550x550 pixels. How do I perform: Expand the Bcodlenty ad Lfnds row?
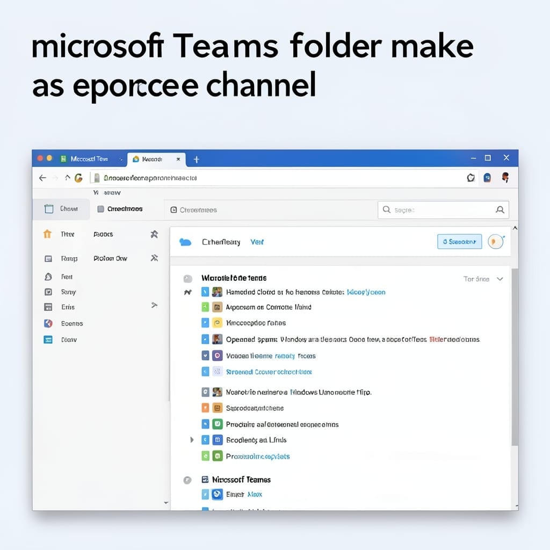pos(192,440)
